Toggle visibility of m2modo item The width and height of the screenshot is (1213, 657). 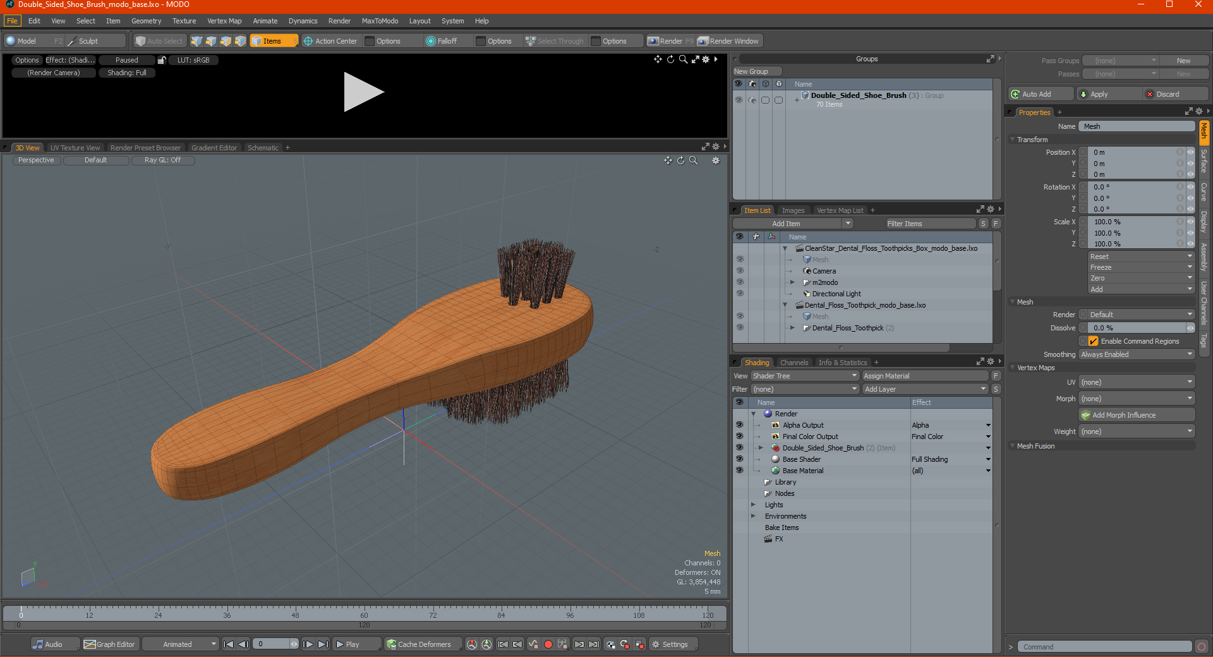739,282
